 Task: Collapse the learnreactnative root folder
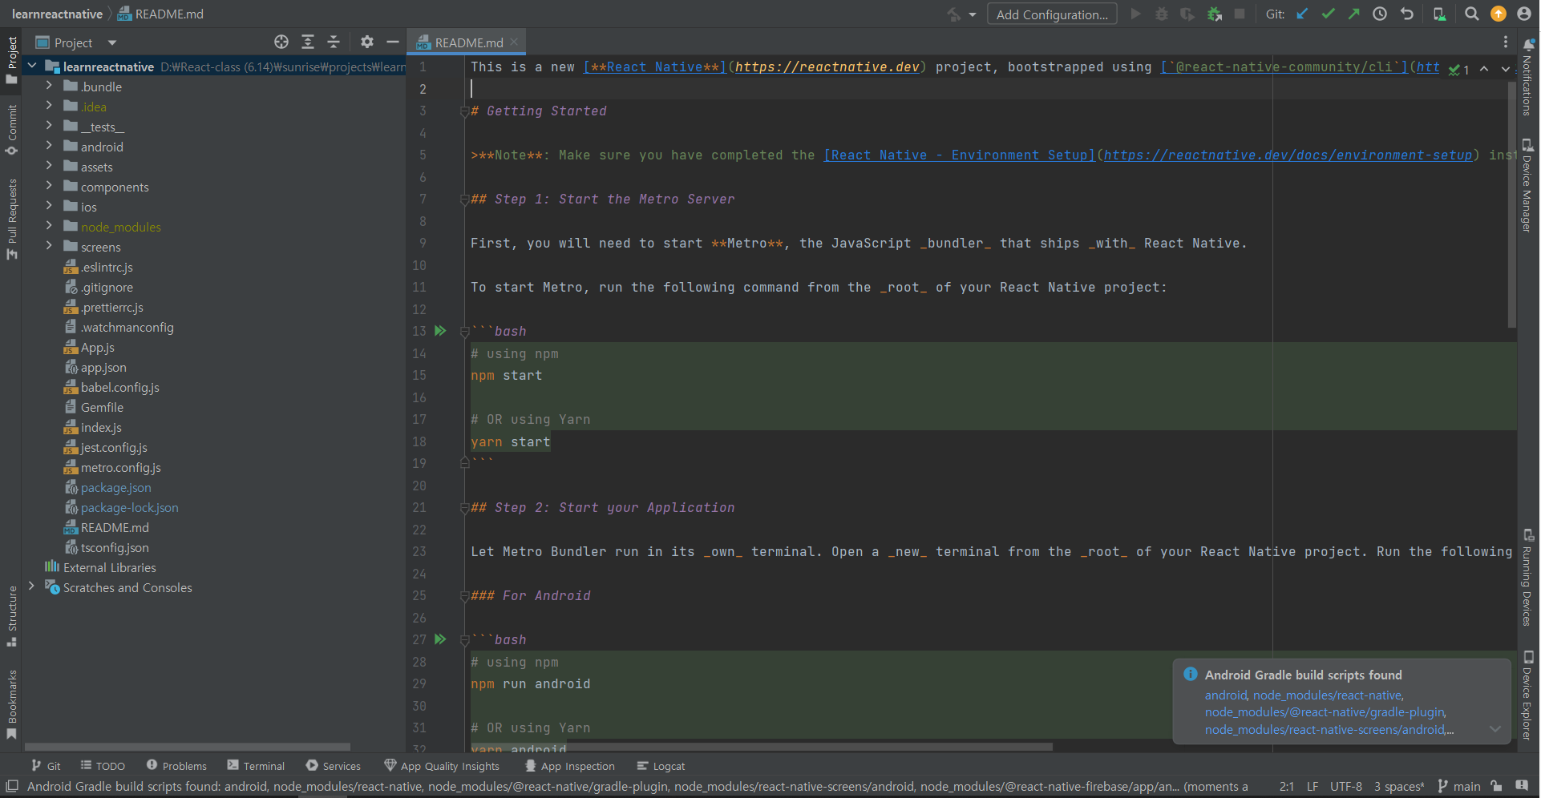point(32,66)
